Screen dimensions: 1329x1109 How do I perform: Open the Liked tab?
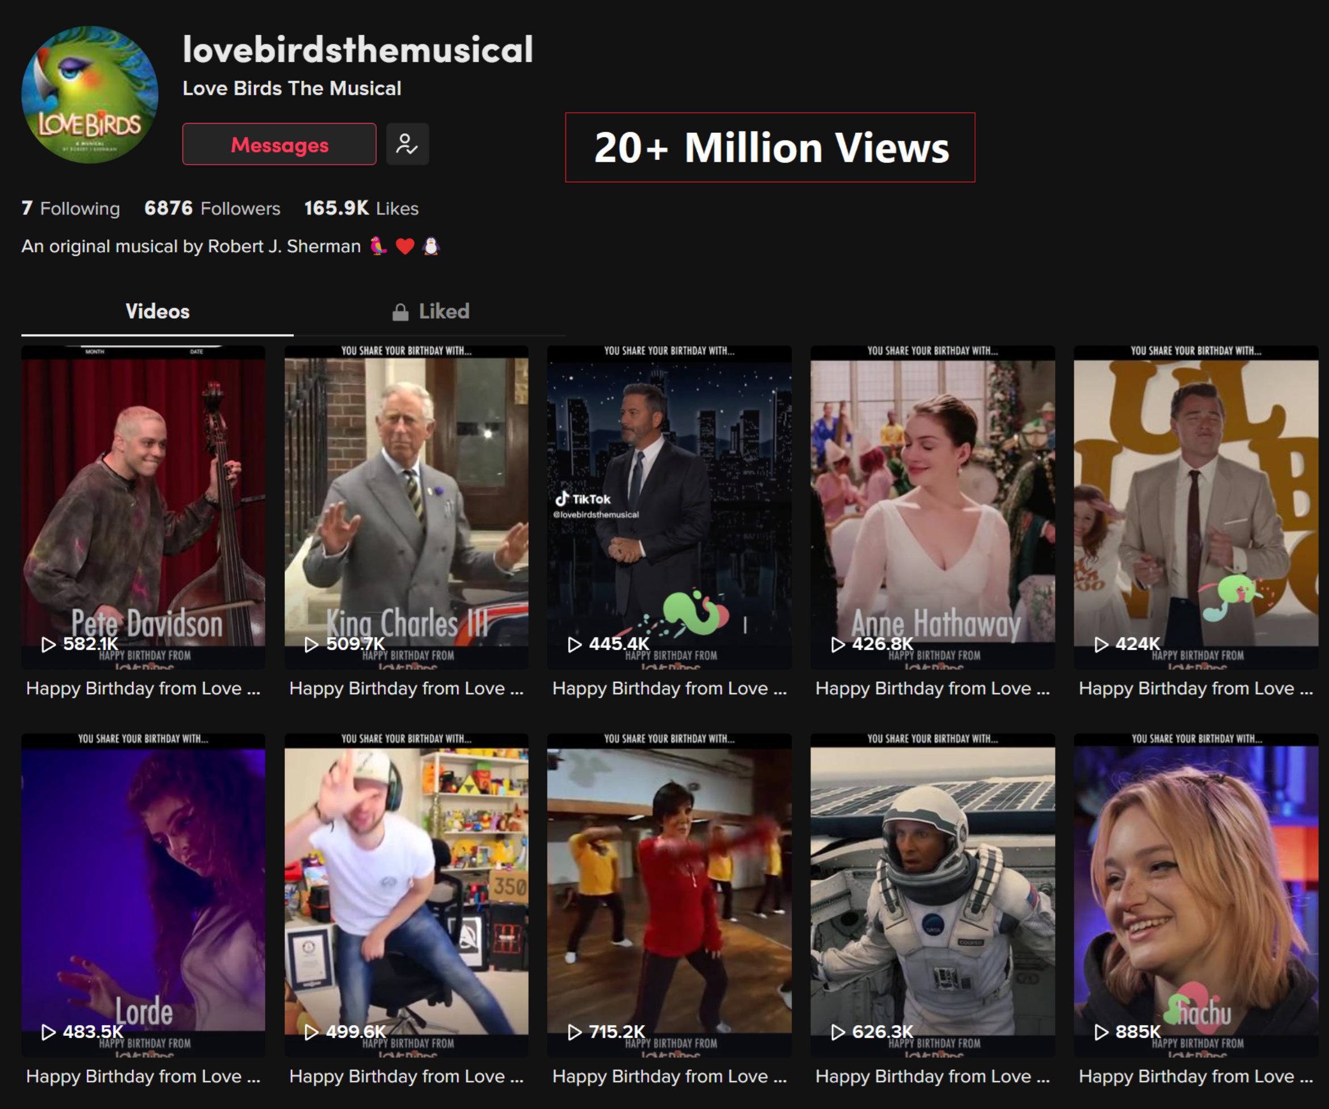point(442,311)
